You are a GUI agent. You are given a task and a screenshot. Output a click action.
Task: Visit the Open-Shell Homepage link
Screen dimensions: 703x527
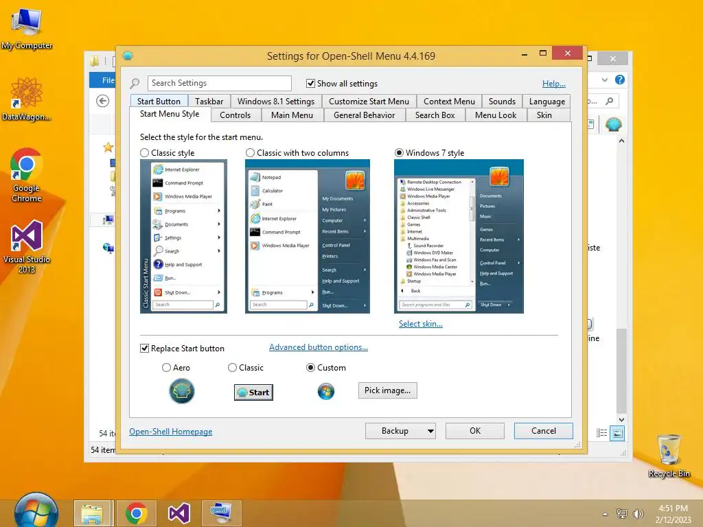(x=171, y=431)
